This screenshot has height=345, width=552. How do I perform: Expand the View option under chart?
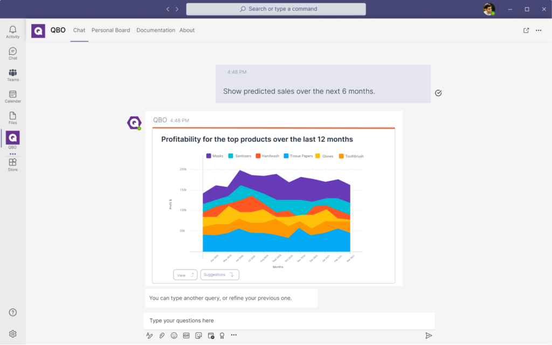tap(185, 275)
